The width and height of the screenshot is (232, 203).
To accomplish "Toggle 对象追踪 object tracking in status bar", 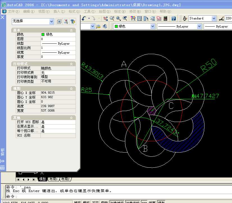I will [133, 202].
